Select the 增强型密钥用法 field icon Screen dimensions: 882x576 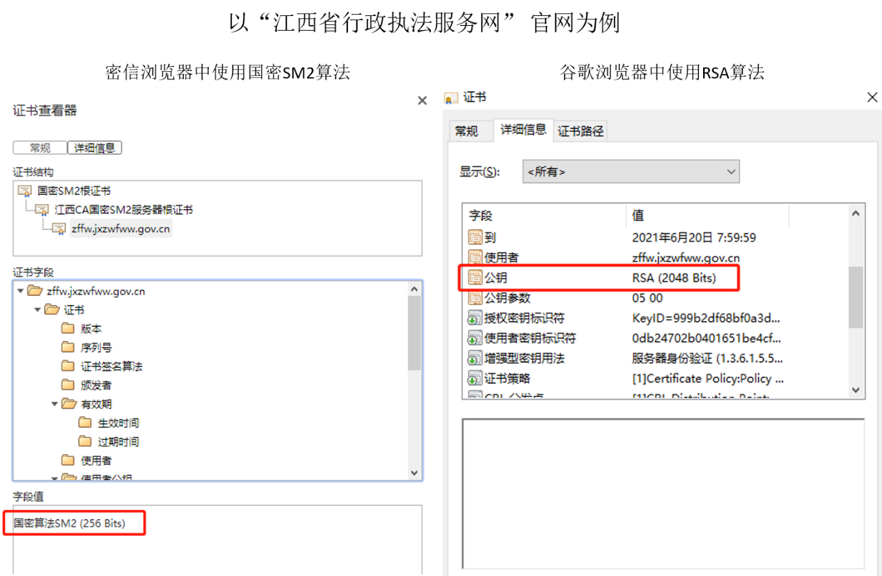[475, 359]
